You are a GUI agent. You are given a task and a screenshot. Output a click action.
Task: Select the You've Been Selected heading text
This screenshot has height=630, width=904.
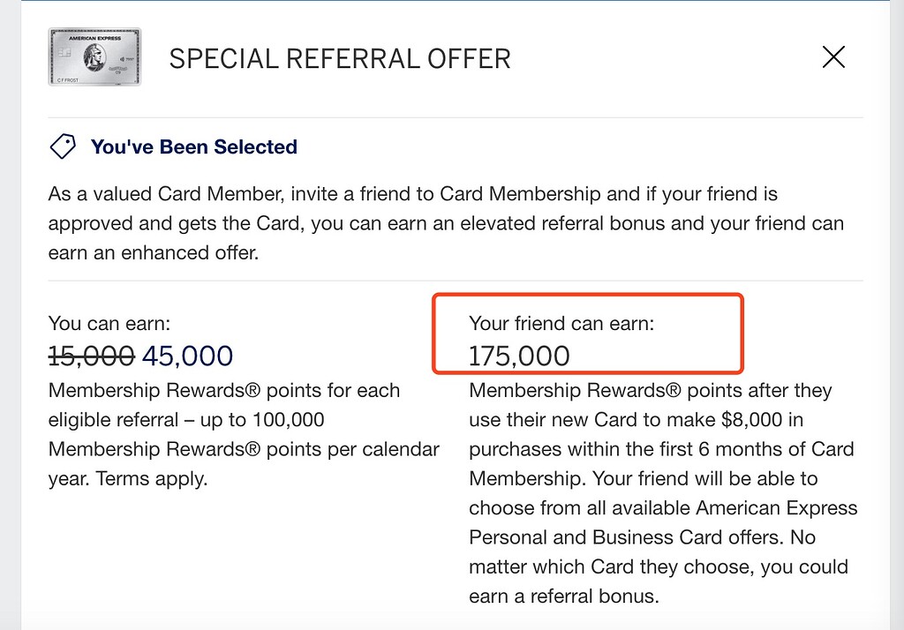coord(194,147)
